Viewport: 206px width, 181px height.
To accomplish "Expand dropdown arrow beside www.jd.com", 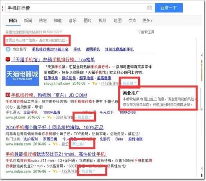I will [x=43, y=117].
